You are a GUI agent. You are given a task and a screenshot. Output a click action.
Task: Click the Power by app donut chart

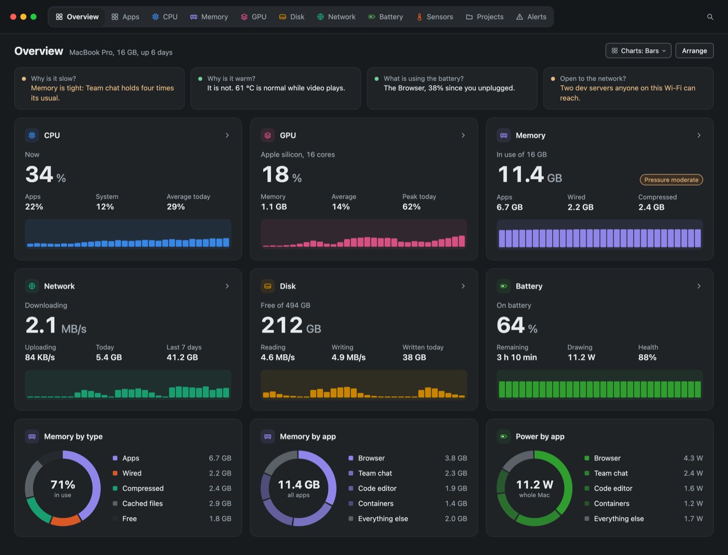pos(535,488)
